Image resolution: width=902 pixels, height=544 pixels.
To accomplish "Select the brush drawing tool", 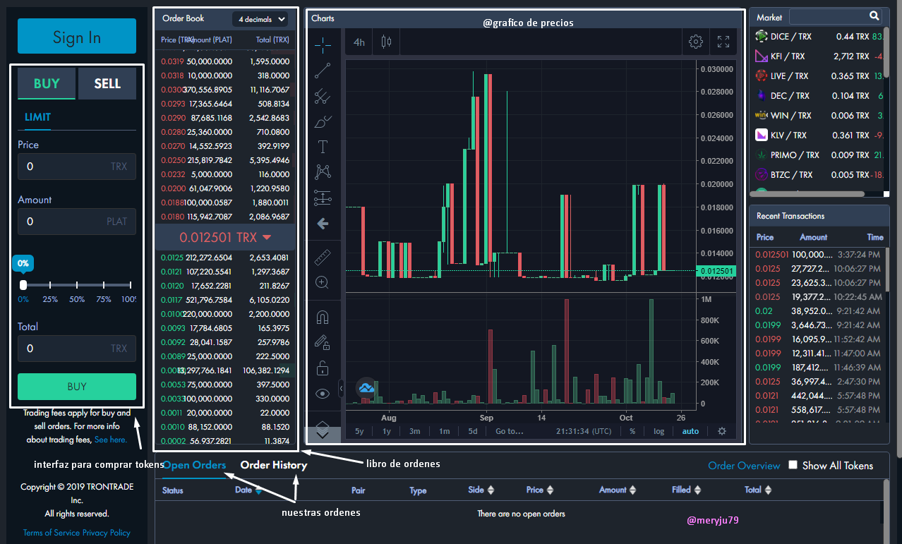I will click(323, 121).
